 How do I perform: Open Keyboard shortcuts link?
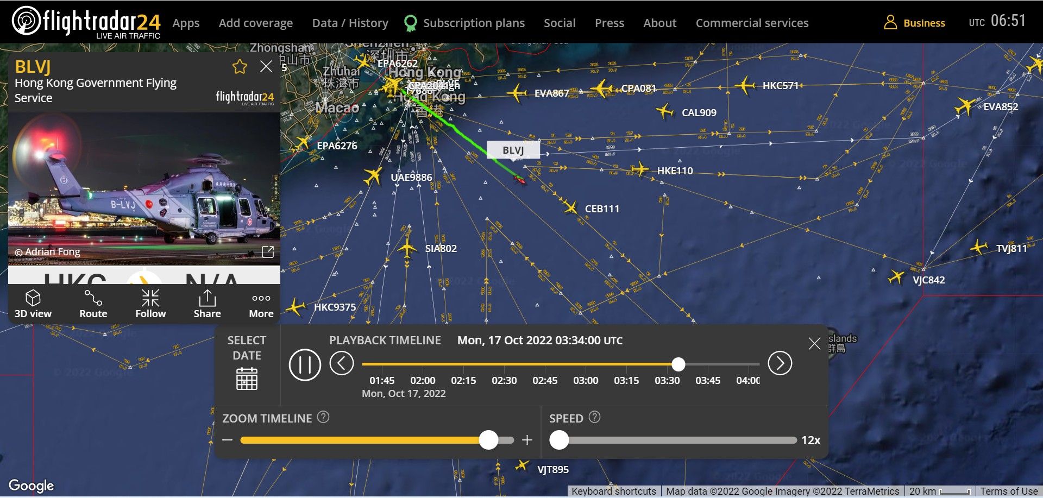(x=613, y=491)
